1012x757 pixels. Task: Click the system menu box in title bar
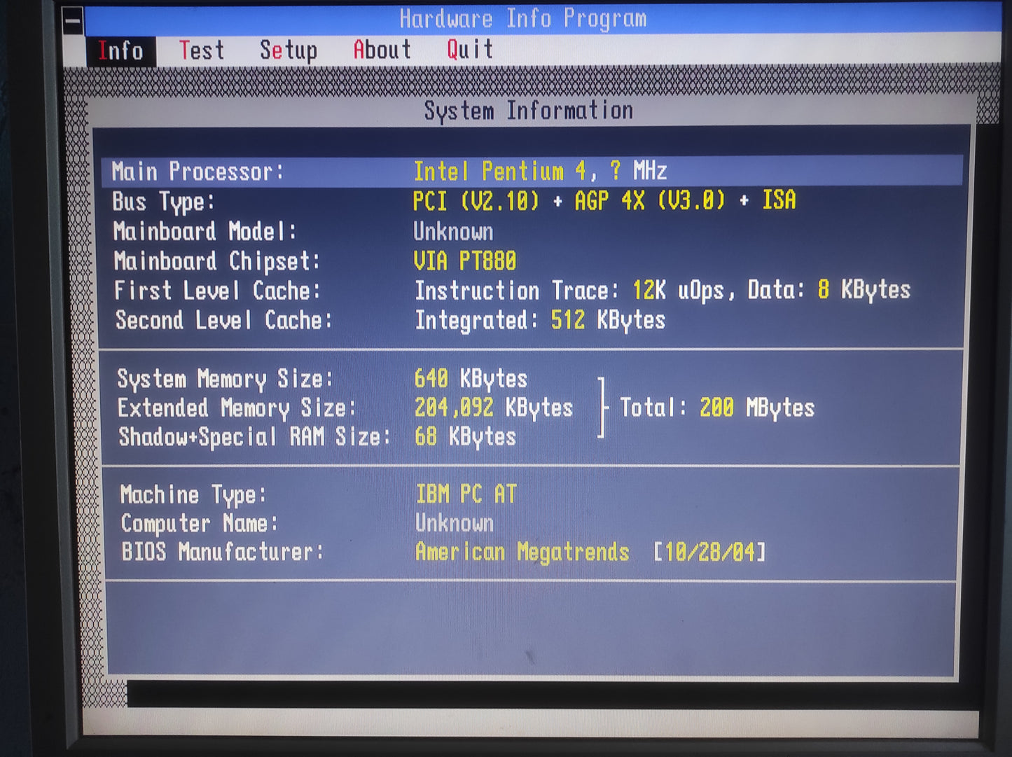(x=73, y=21)
